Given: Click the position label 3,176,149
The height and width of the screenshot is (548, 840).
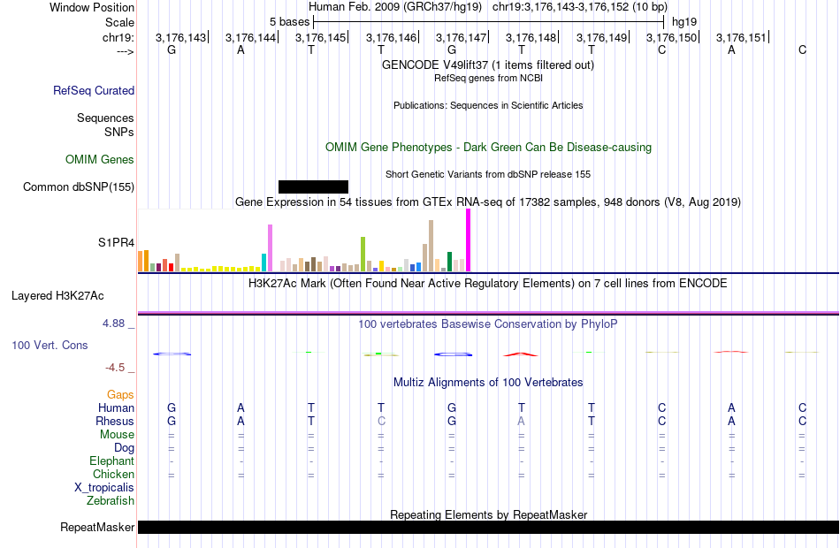Looking at the screenshot, I should point(601,37).
